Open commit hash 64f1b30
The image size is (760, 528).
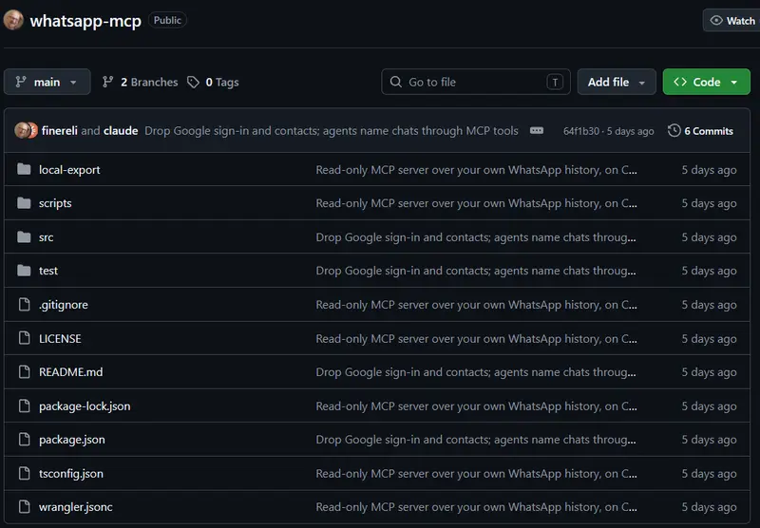point(580,131)
